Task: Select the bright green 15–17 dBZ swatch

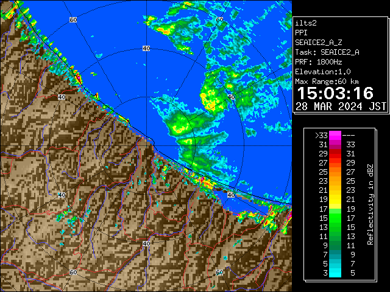Action: (335, 218)
